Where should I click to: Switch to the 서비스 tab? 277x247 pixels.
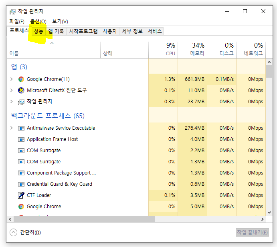pos(154,31)
